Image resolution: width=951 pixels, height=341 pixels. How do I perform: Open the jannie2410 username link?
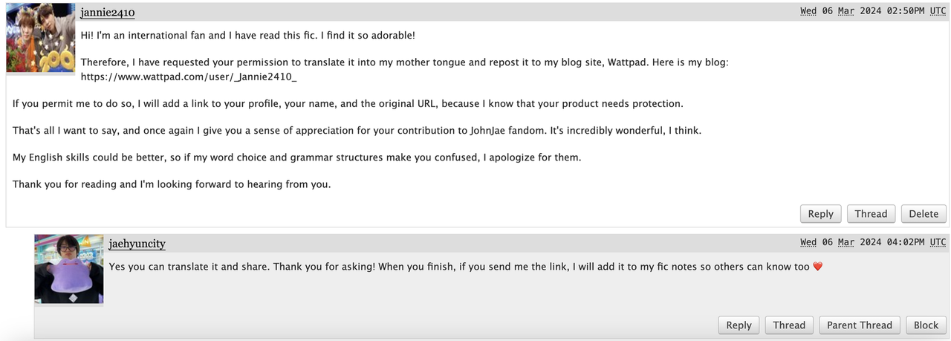click(107, 13)
